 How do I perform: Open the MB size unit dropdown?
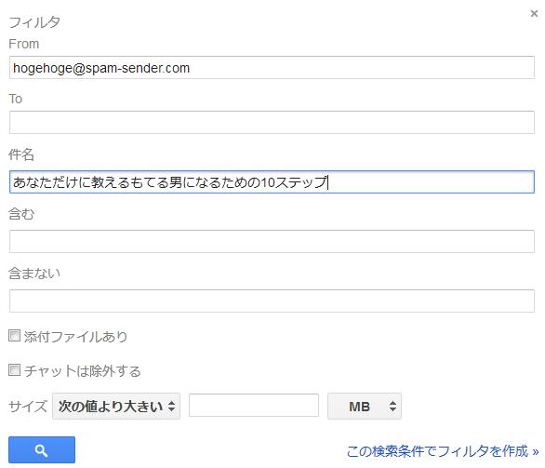pyautogui.click(x=365, y=406)
